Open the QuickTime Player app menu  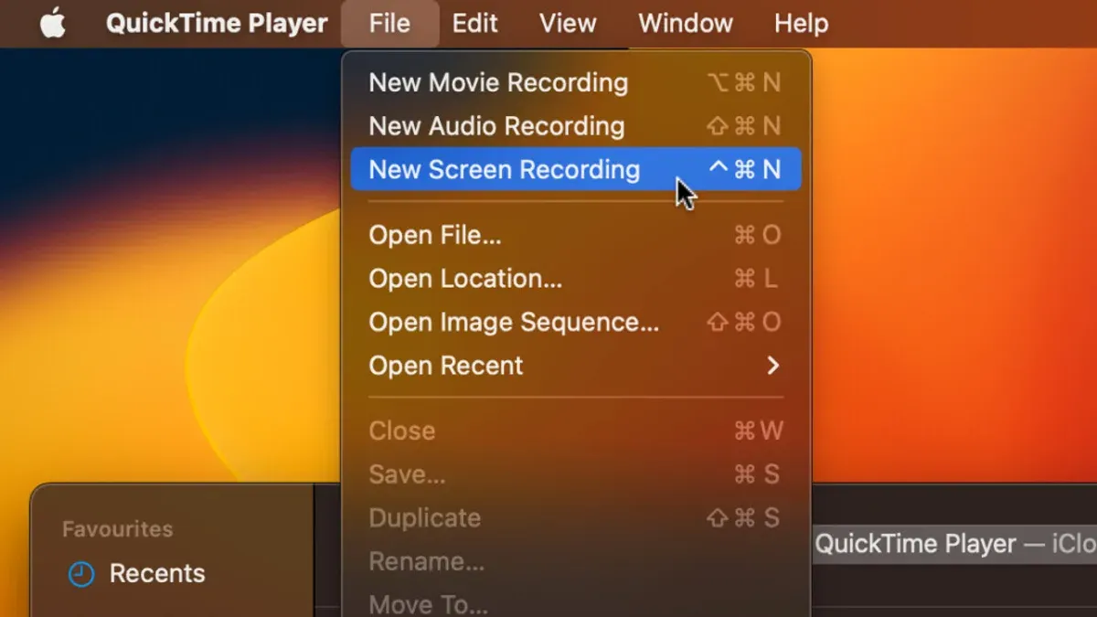[x=217, y=24]
